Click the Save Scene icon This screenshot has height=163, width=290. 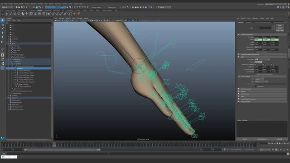[22, 7]
